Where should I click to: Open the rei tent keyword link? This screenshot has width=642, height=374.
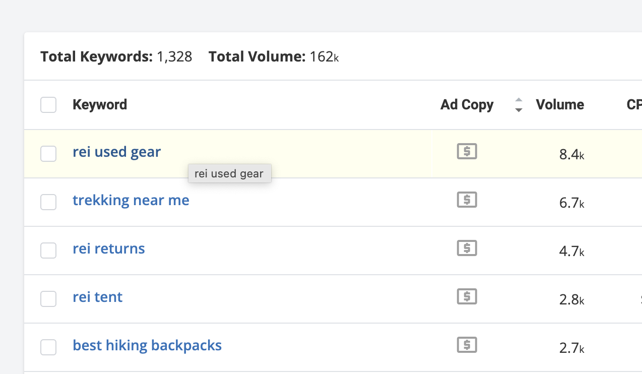[x=97, y=297]
